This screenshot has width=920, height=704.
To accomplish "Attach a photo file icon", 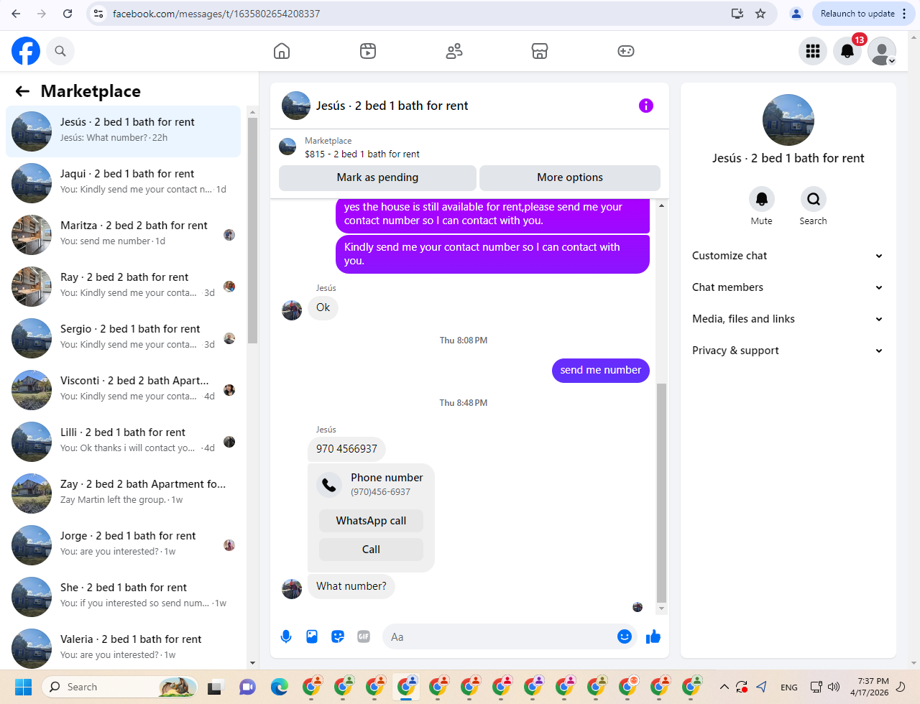I will coord(312,636).
